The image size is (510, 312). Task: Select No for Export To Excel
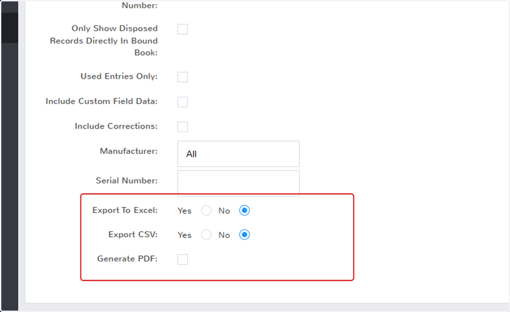point(244,211)
